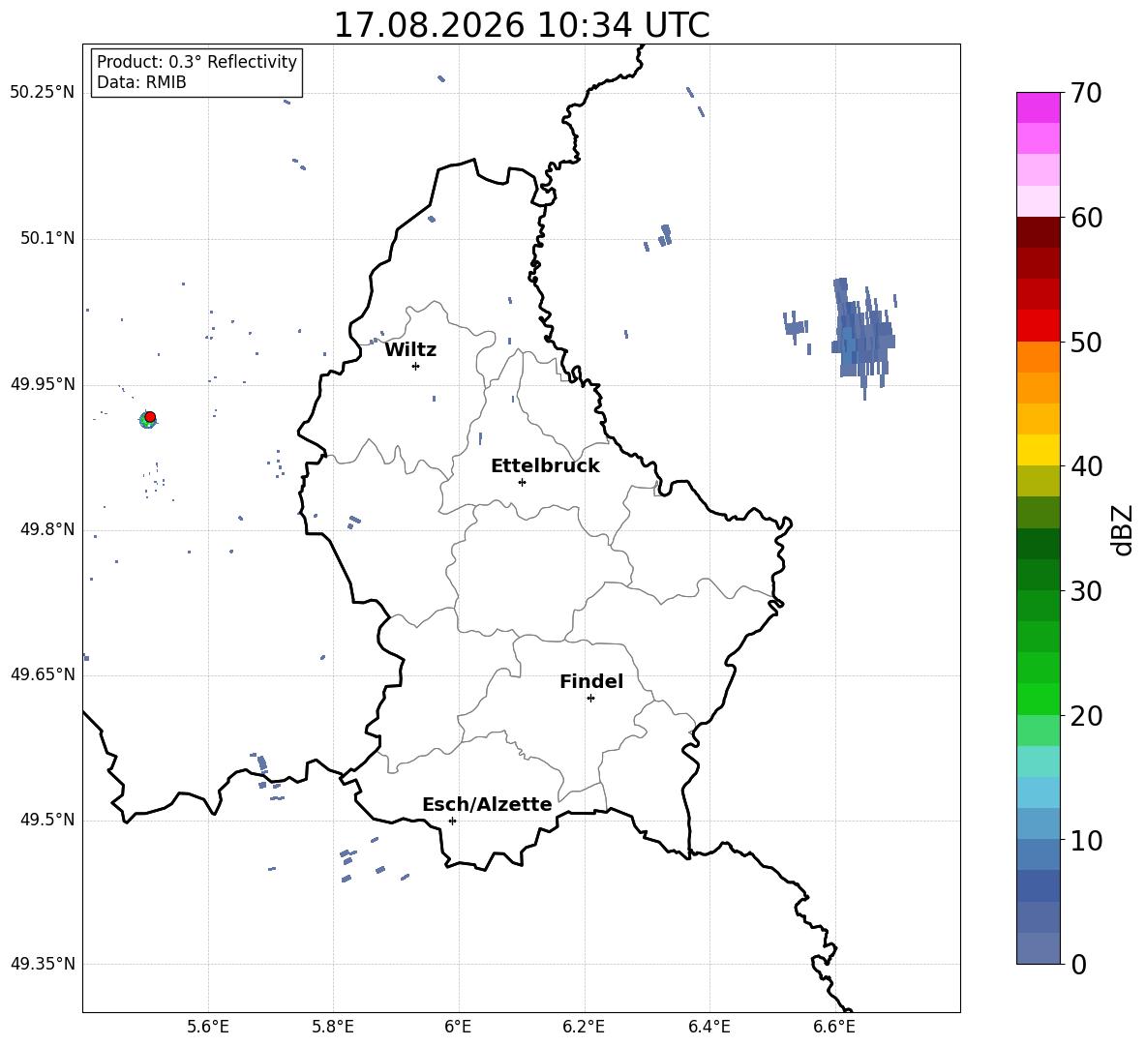Click the dBZ colorbar axis label
Viewport: 1146px width, 1046px height.
[1123, 529]
